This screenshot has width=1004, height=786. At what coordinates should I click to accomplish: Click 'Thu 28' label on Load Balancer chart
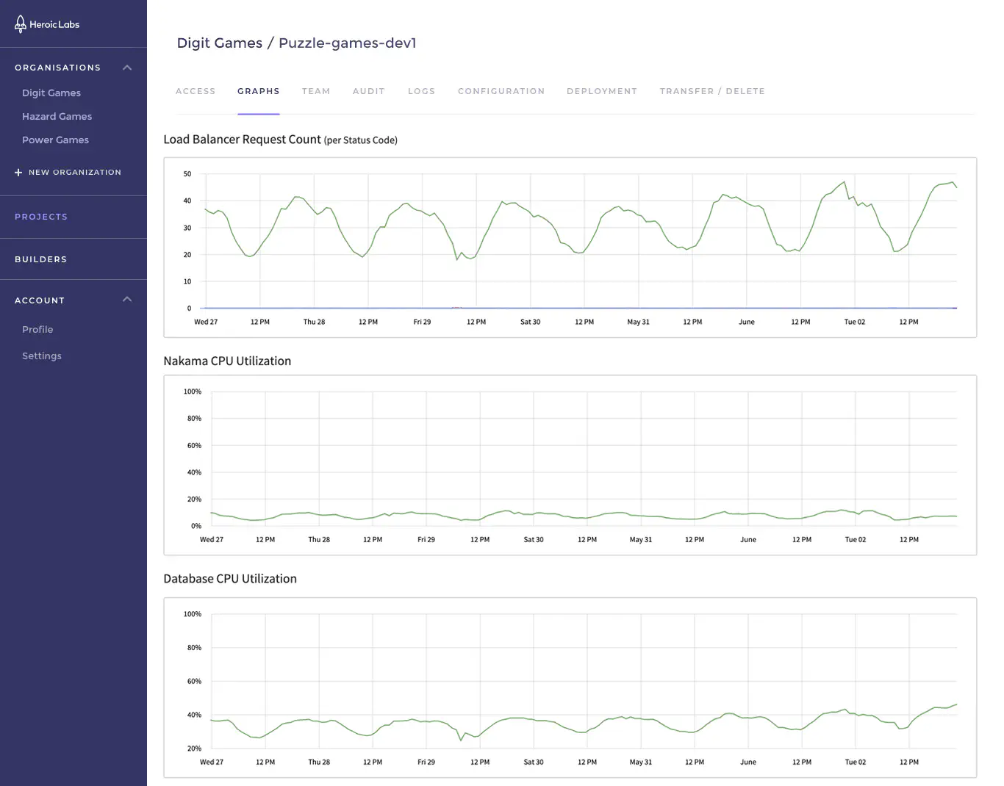click(314, 322)
